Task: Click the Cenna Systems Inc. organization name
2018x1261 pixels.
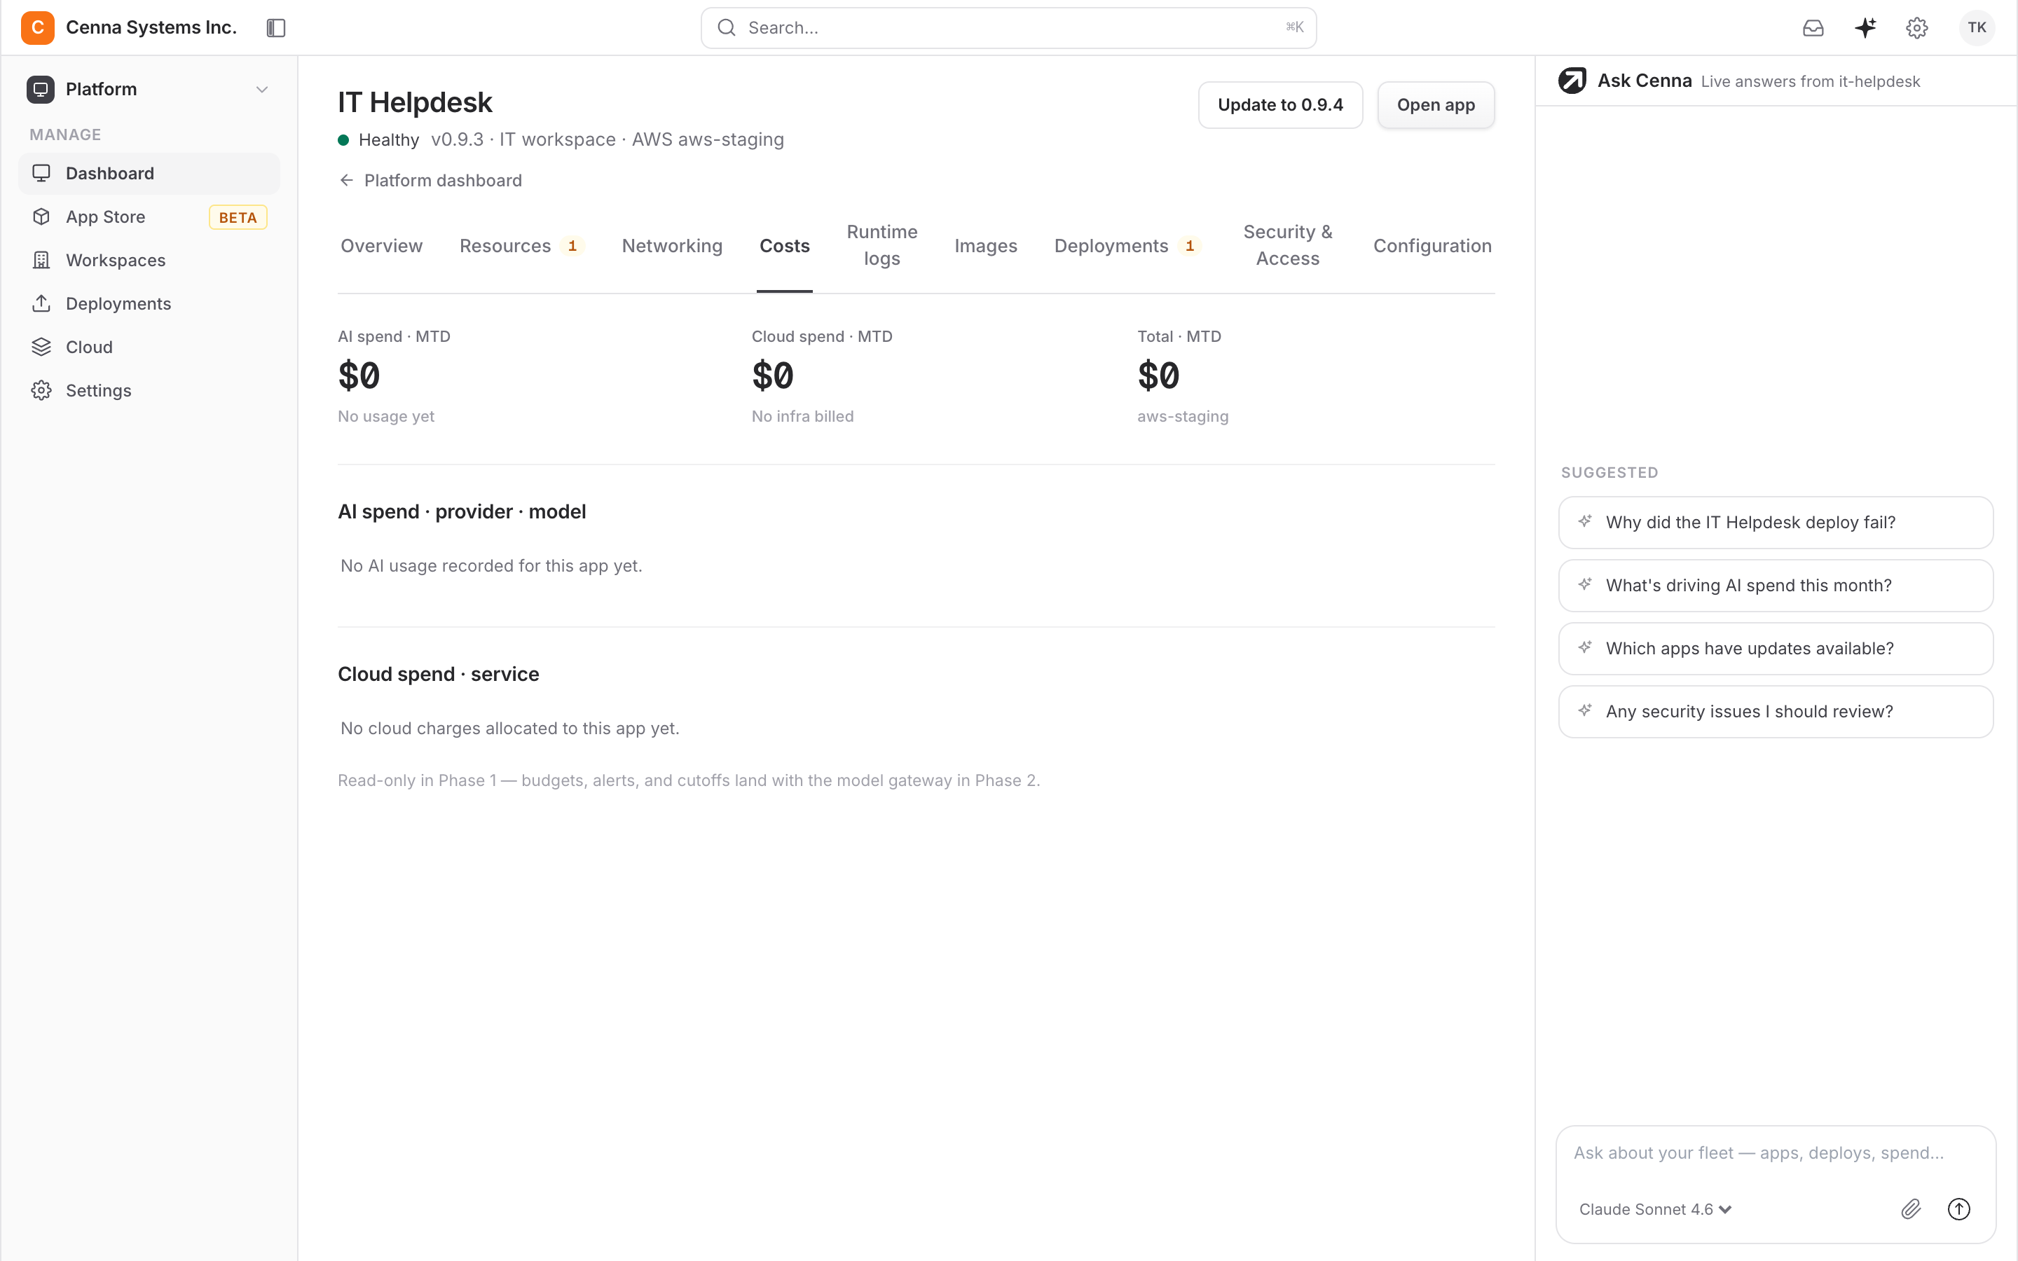Action: click(151, 27)
